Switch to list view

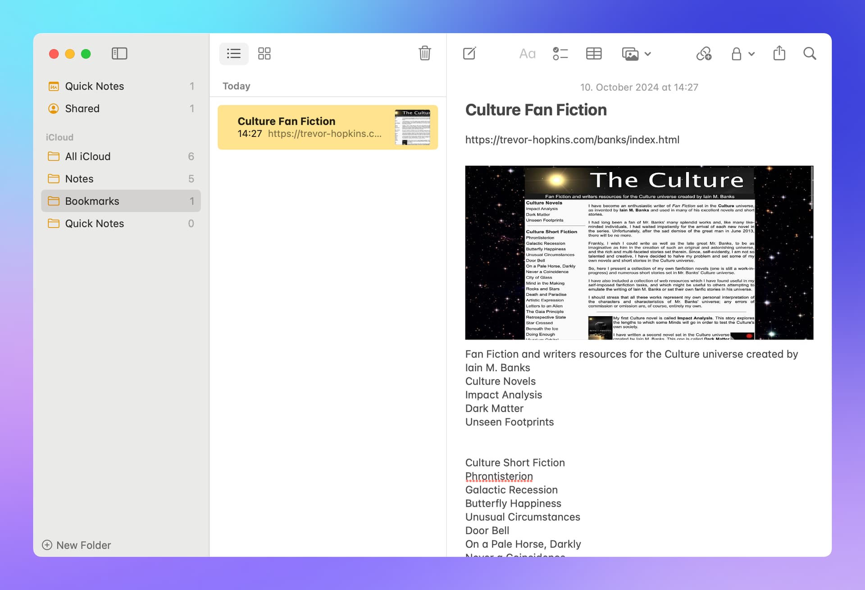pyautogui.click(x=233, y=54)
